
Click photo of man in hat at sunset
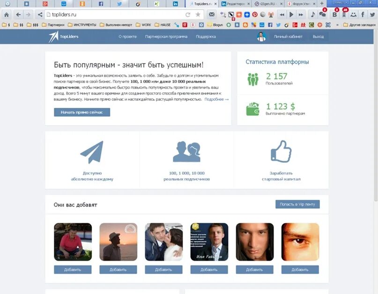coord(119,242)
